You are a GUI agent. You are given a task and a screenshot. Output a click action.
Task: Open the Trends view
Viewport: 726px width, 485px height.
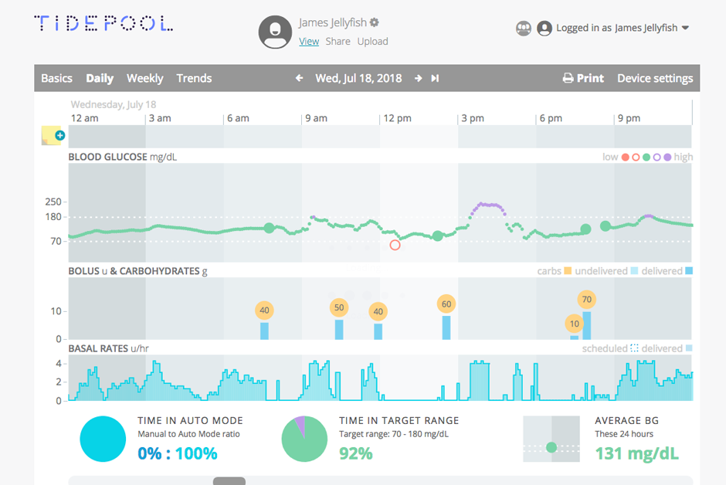tap(194, 78)
